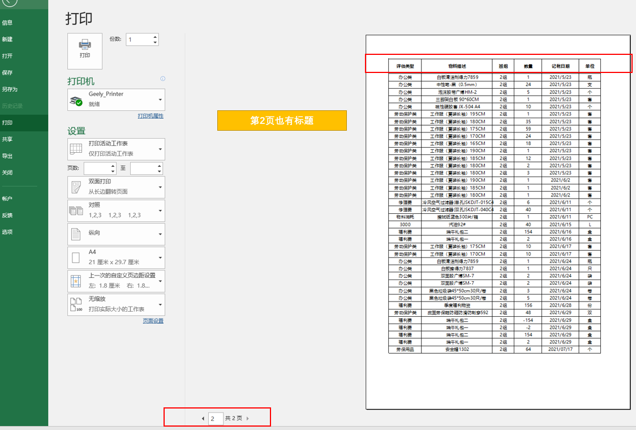Select 导出 in the left sidebar
This screenshot has width=636, height=430.
[x=7, y=156]
